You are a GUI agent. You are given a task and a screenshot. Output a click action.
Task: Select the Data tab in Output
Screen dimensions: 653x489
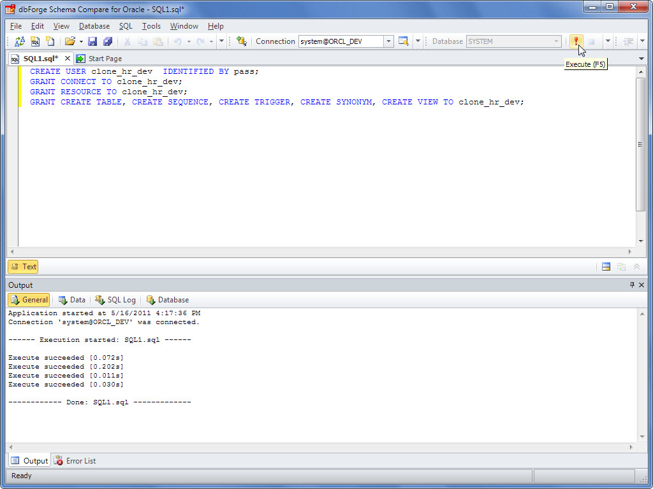click(x=72, y=299)
